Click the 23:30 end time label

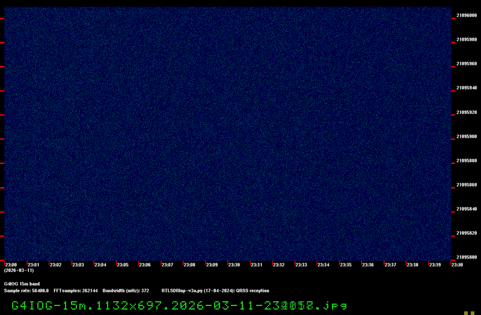(457, 265)
